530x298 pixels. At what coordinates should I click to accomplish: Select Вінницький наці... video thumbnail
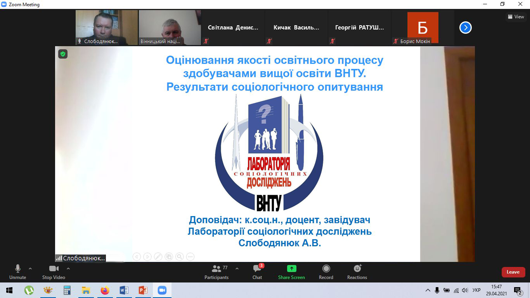[x=170, y=28]
